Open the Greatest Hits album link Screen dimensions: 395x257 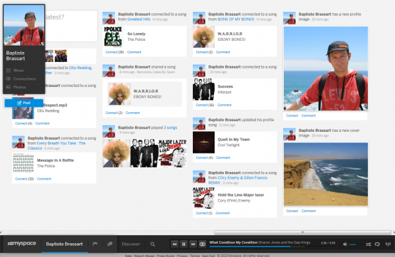pyautogui.click(x=138, y=19)
